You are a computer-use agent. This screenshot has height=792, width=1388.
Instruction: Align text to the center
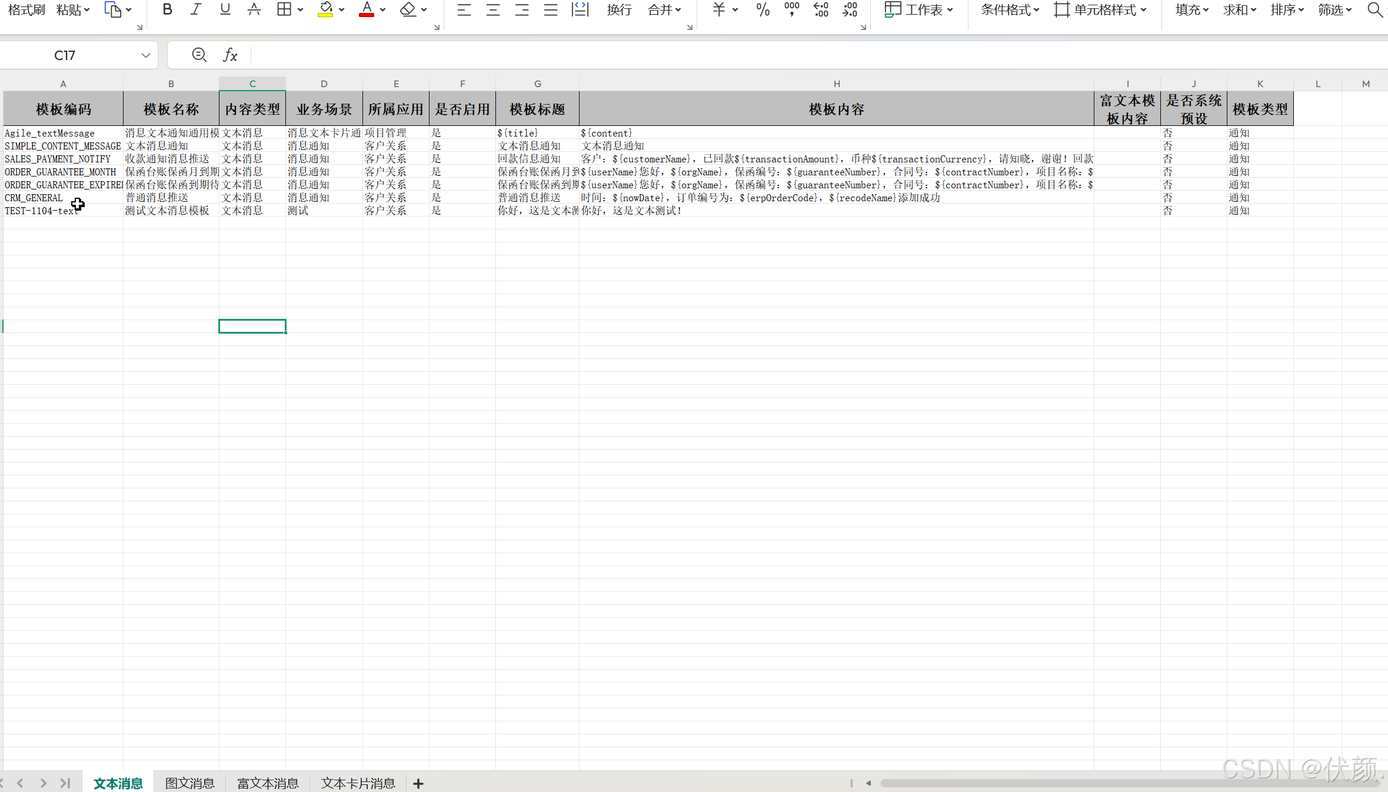tap(493, 9)
